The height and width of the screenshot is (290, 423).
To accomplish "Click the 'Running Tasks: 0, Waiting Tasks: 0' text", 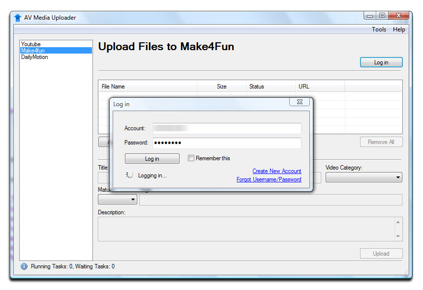I will click(73, 266).
